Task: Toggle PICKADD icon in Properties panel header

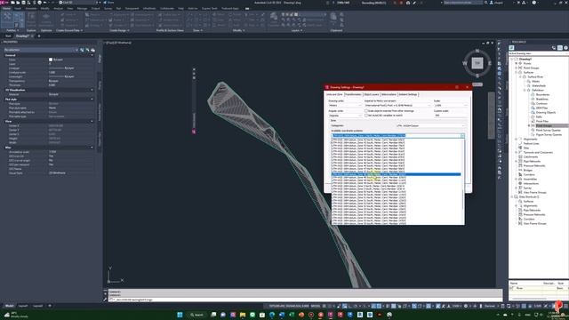Action: (82, 50)
